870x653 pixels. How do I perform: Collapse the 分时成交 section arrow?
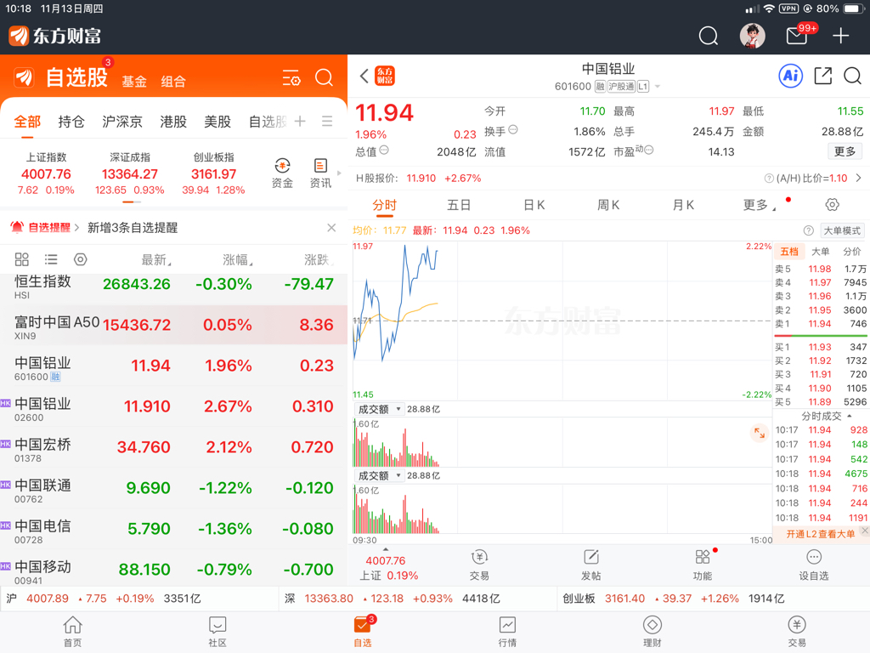[850, 416]
